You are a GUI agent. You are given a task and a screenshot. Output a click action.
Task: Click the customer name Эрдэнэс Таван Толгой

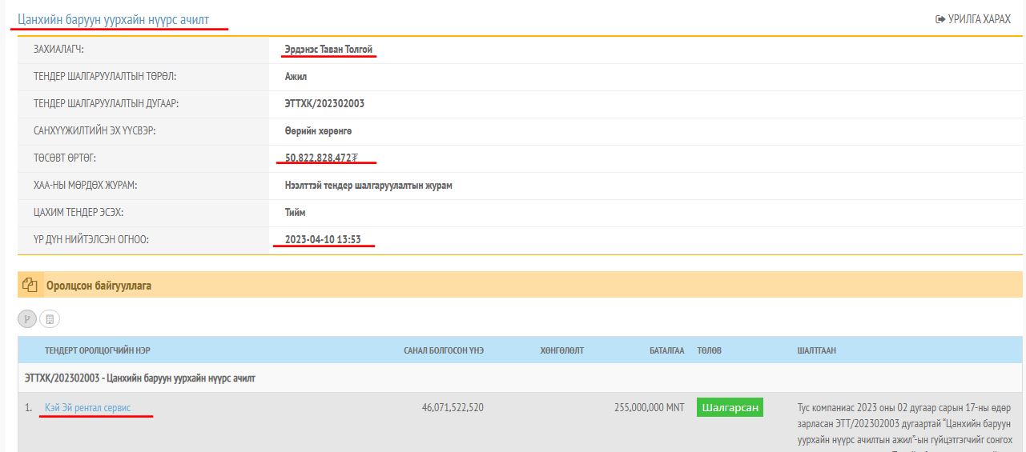(328, 50)
